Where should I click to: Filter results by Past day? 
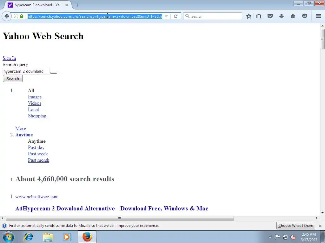[x=36, y=147]
